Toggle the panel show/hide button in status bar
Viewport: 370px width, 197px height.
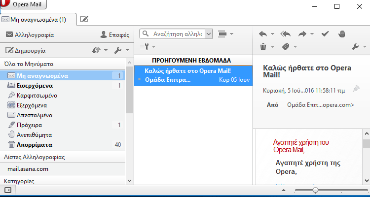[x=8, y=190]
